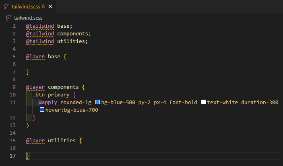This screenshot has height=166, width=283.
Task: Click 'hover:bg-blue-700' class text
Action: (x=72, y=110)
